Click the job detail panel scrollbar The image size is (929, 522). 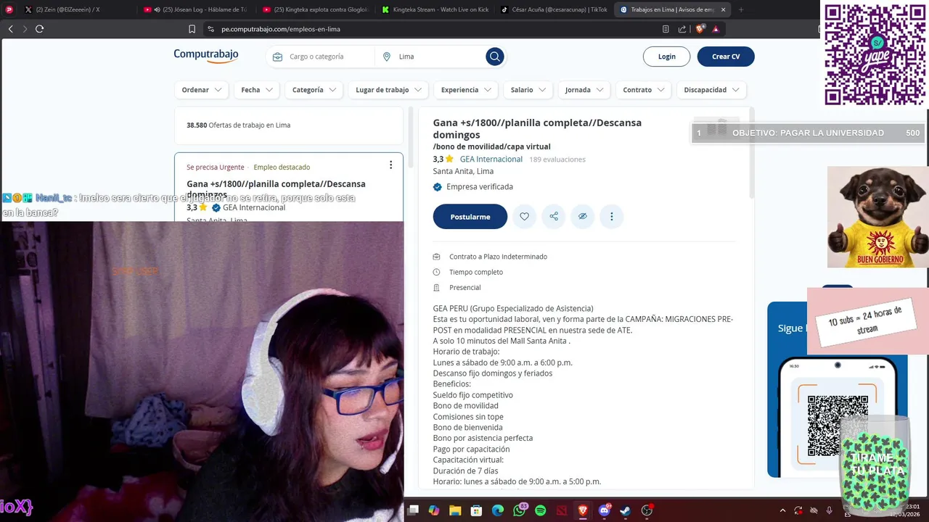751,152
